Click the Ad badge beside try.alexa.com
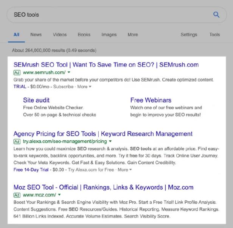Viewport: 233px width, 228px height. [x=17, y=142]
